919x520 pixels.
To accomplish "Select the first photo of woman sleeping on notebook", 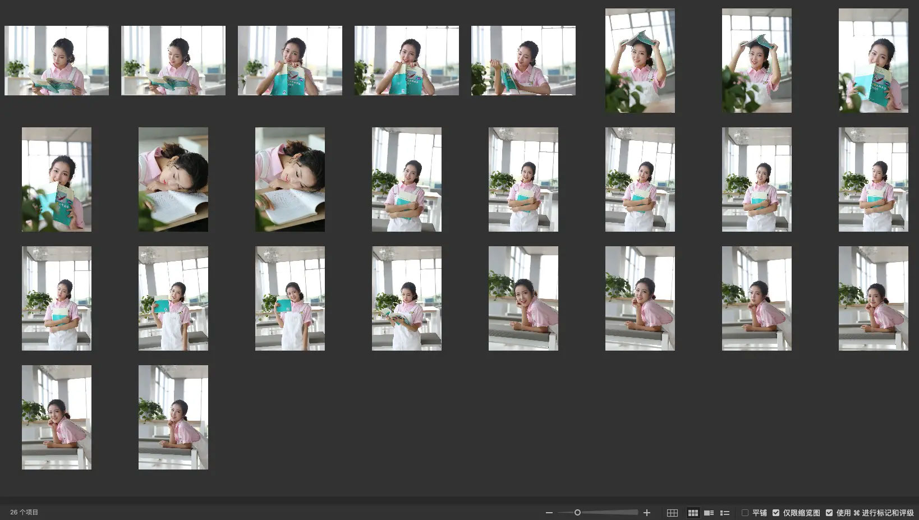I will click(173, 180).
